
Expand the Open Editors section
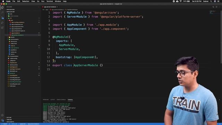click(x=23, y=10)
